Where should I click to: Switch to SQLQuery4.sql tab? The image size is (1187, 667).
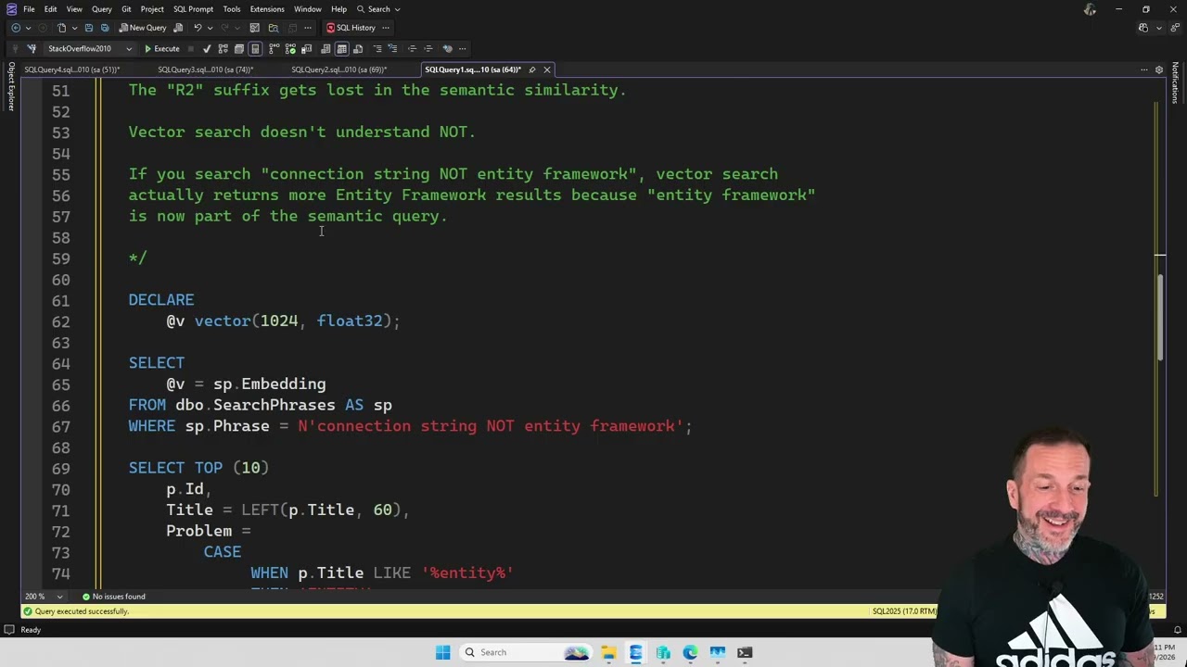[x=71, y=69]
